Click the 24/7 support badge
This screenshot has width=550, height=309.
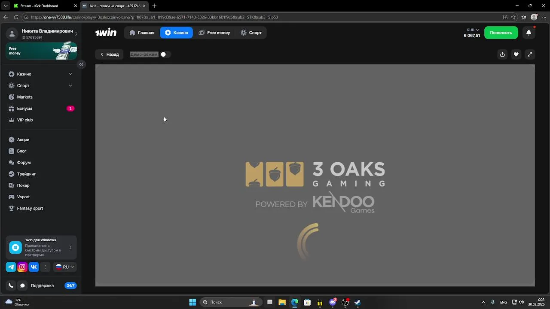tap(70, 285)
